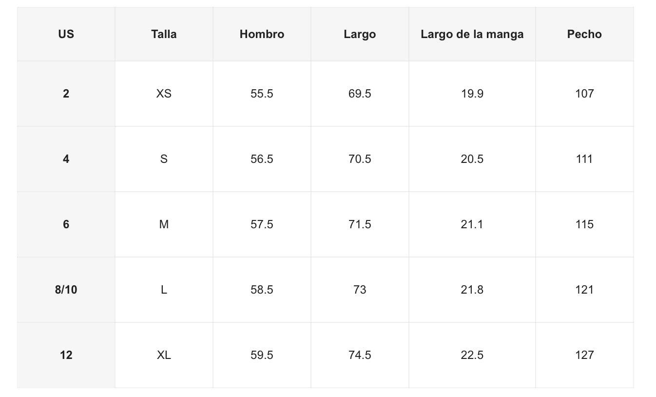
Task: Click the 55.5 shoulder value
Action: 262,94
